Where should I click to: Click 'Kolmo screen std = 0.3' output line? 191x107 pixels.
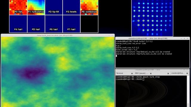click(126, 50)
